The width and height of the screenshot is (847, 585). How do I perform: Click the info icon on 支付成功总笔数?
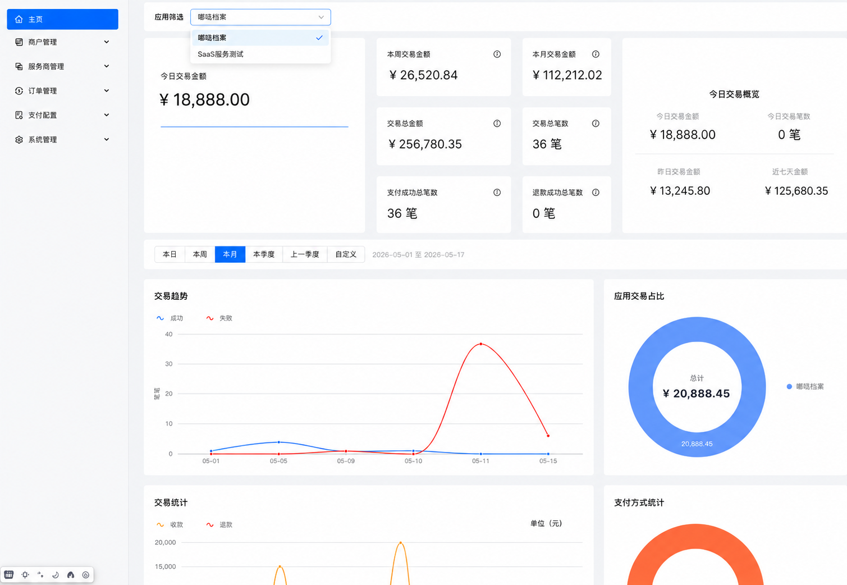497,193
